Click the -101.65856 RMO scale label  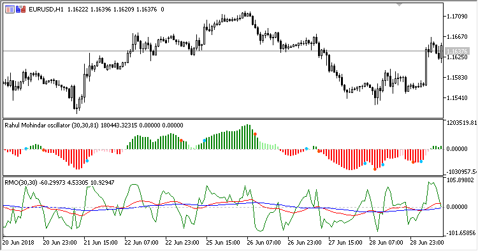click(x=461, y=233)
